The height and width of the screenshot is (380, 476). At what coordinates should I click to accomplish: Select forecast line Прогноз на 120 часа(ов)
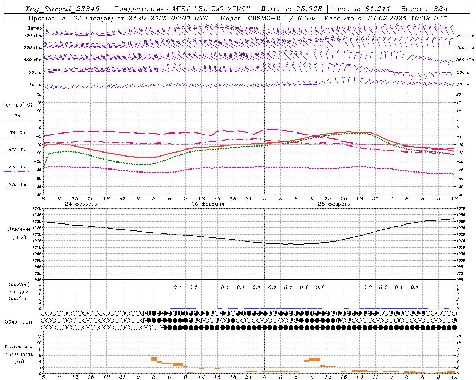(x=71, y=18)
